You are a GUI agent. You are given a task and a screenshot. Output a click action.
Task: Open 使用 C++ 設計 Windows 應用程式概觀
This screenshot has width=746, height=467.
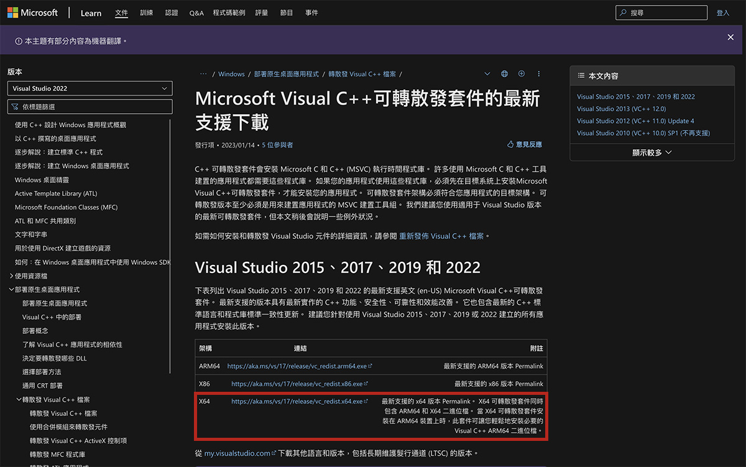(70, 125)
